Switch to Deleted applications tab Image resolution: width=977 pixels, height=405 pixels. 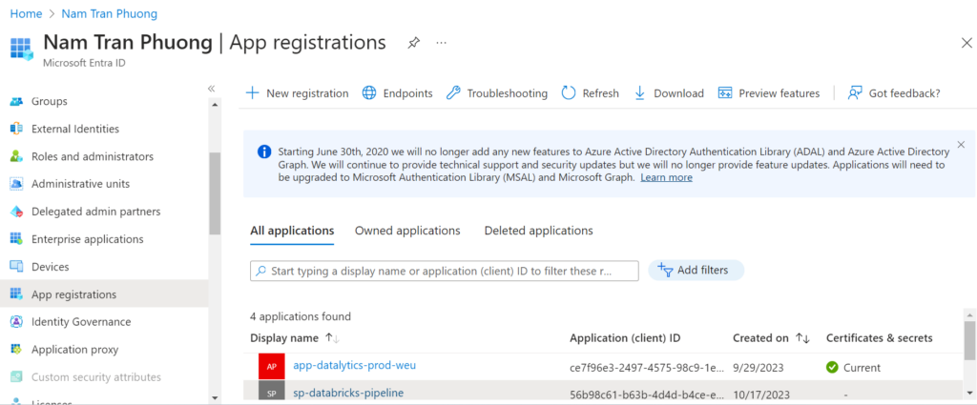[x=538, y=231]
